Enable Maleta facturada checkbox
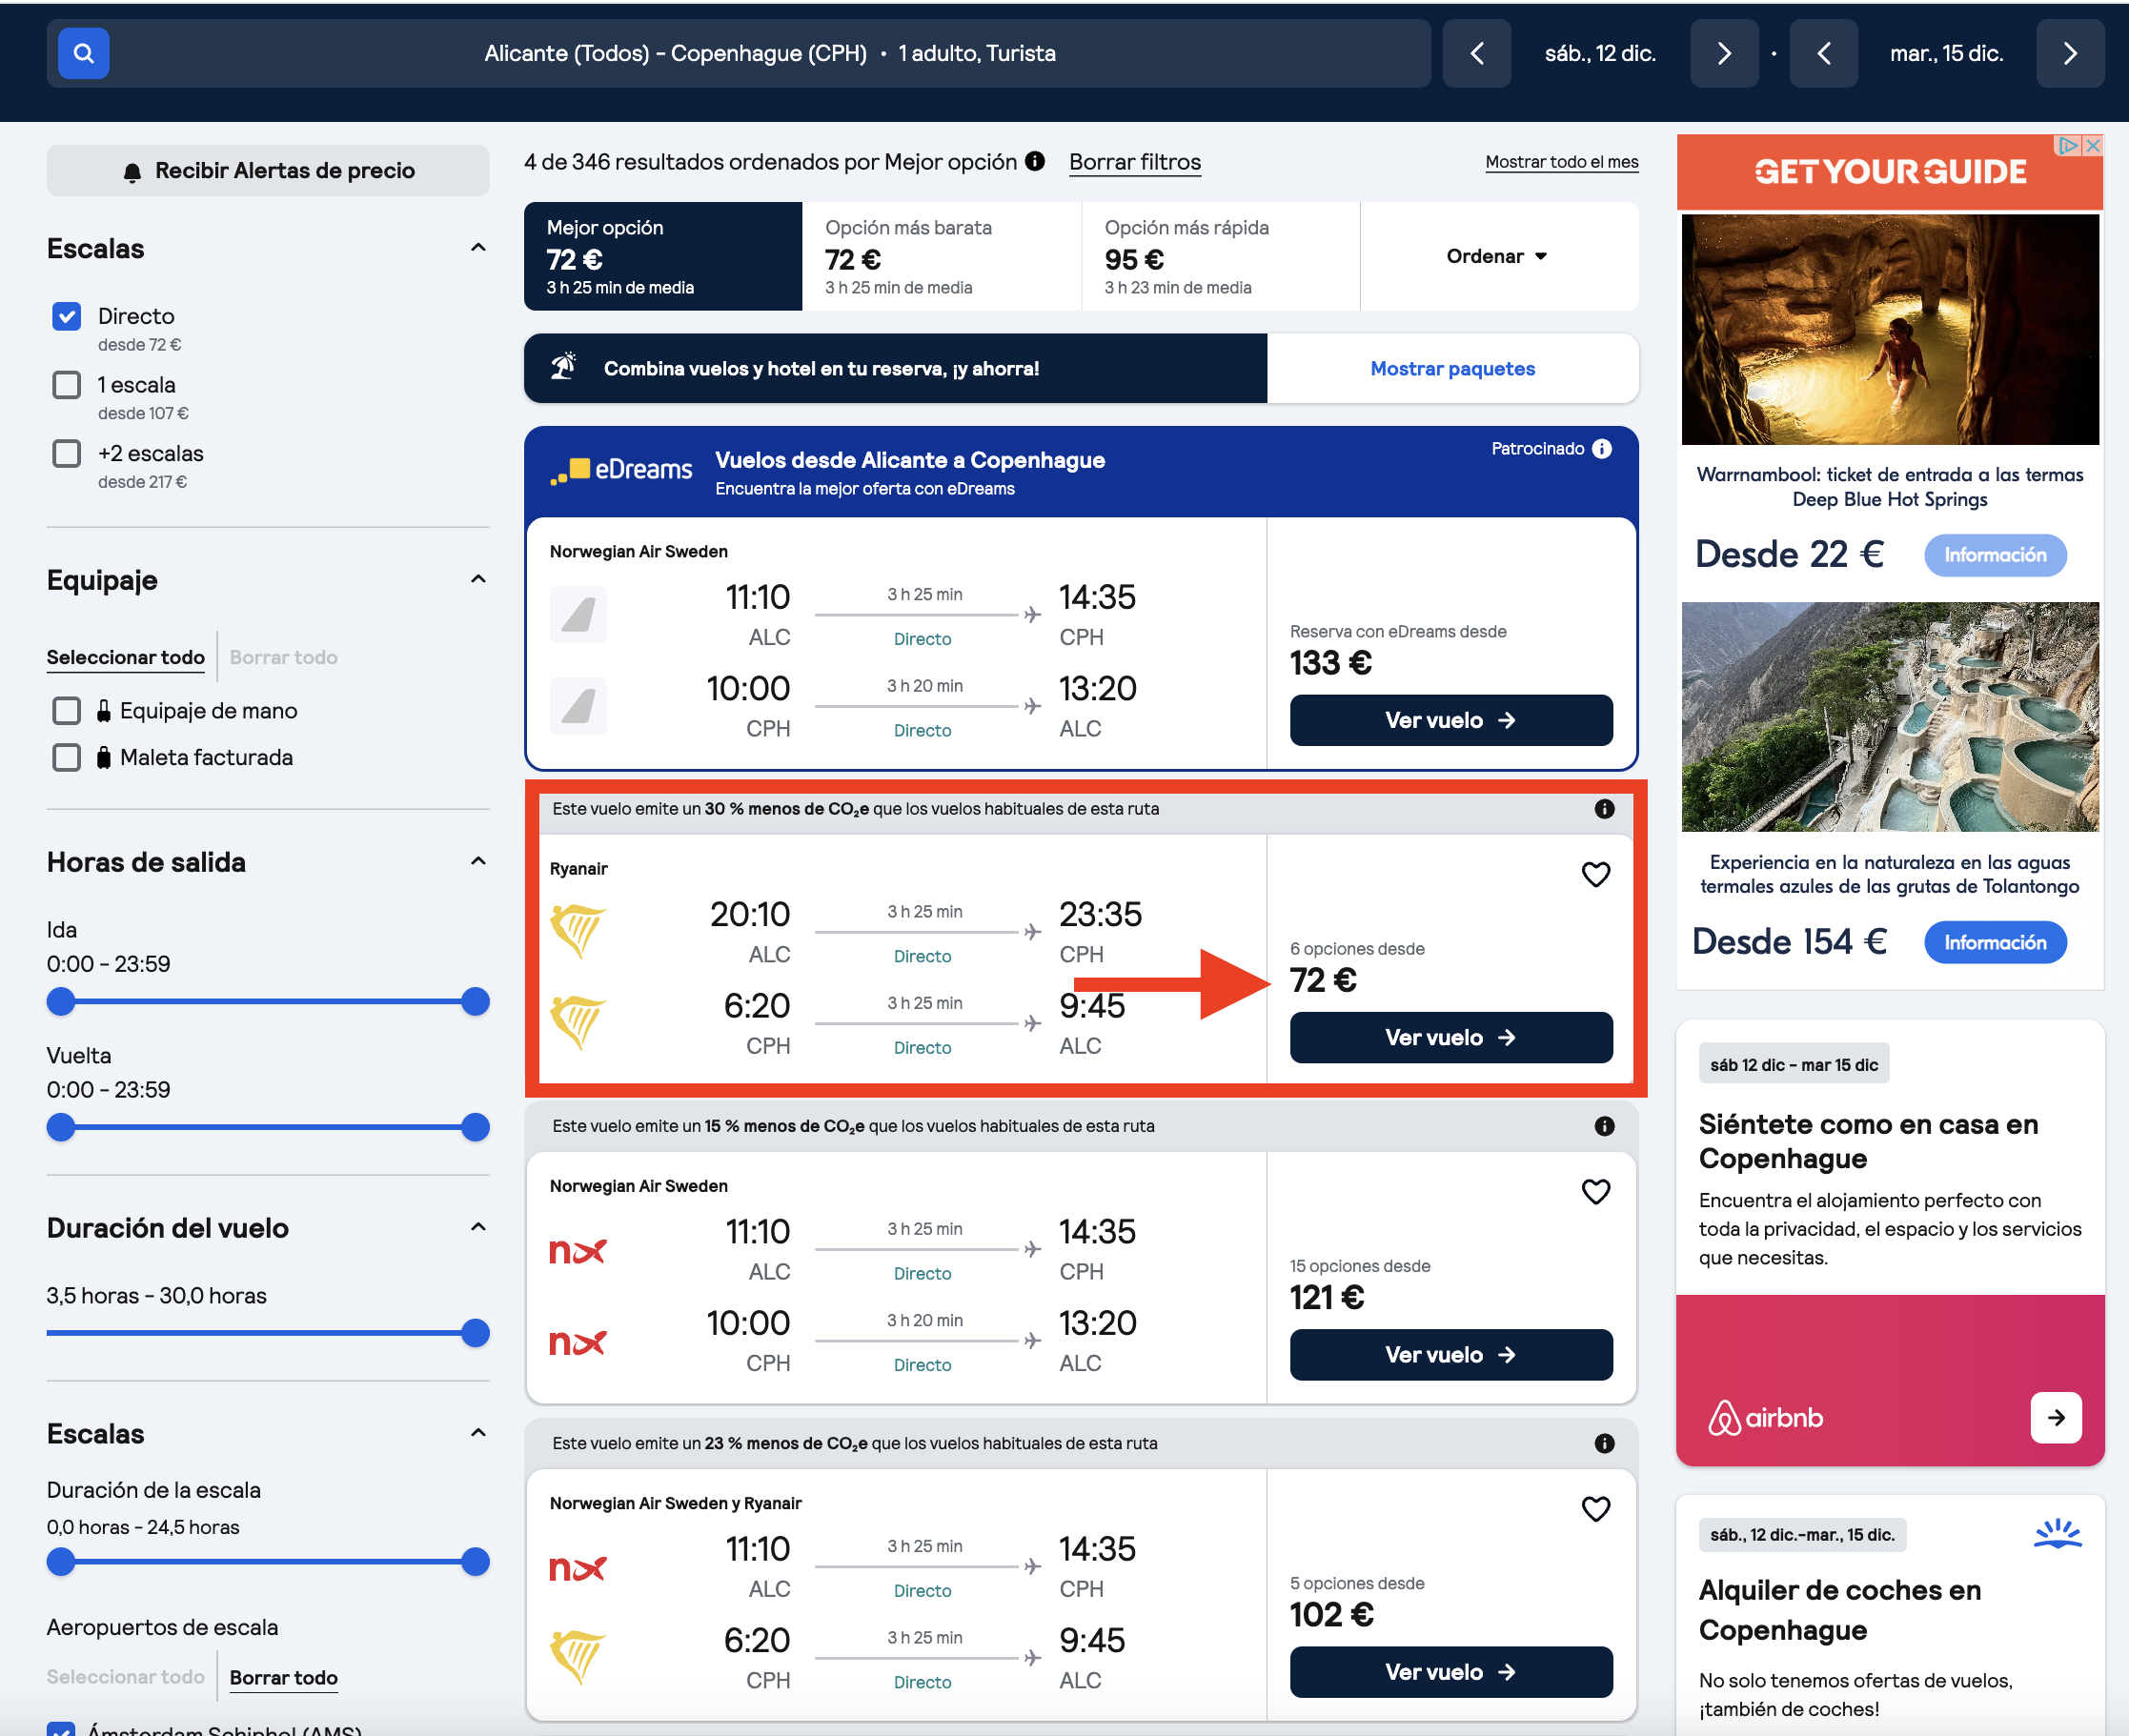The image size is (2129, 1736). pyautogui.click(x=67, y=757)
